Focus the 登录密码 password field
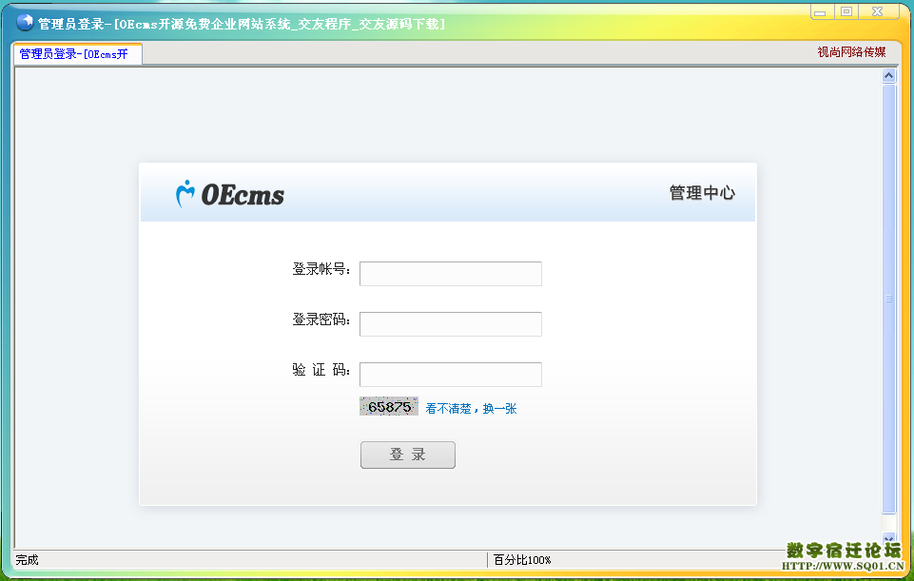 [451, 324]
